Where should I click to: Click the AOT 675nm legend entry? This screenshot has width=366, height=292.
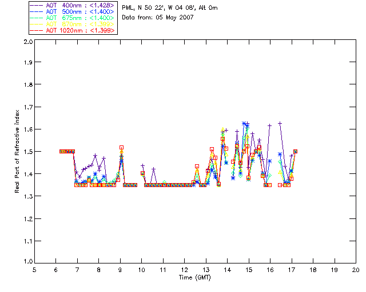[x=73, y=18]
